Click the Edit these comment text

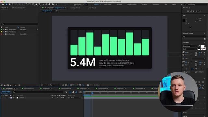pos(23,30)
